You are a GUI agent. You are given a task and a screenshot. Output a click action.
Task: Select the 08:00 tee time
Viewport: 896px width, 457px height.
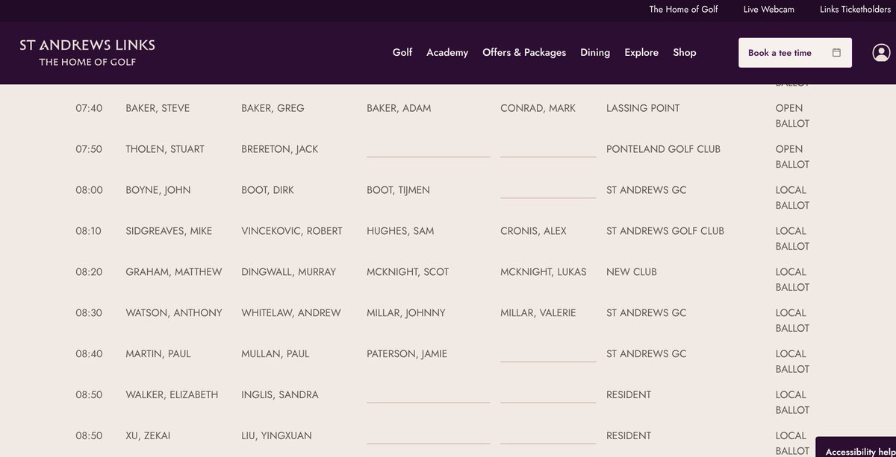pos(89,190)
